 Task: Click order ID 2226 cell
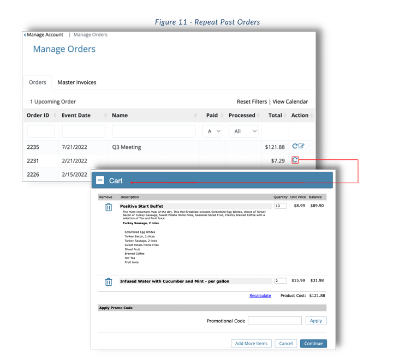click(33, 175)
